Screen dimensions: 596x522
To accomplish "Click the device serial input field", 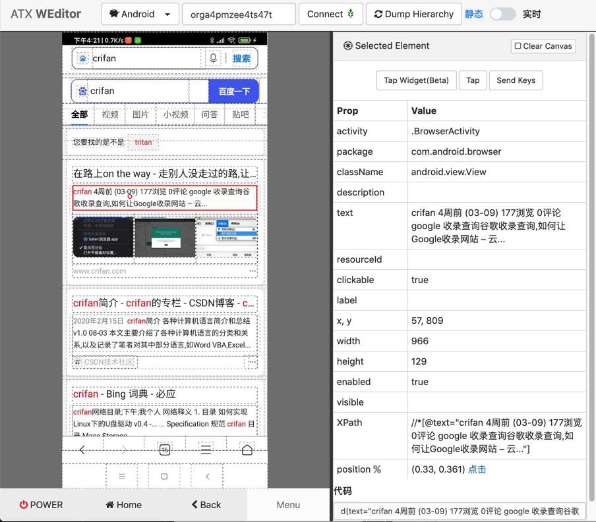I will click(x=239, y=14).
